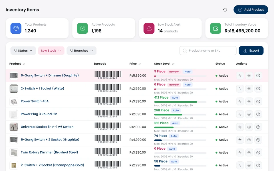View the 2-Switch + 1 Socket (White) eye icon

coord(249,88)
